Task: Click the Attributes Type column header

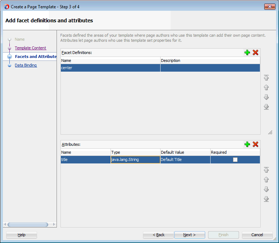Action: click(x=135, y=152)
